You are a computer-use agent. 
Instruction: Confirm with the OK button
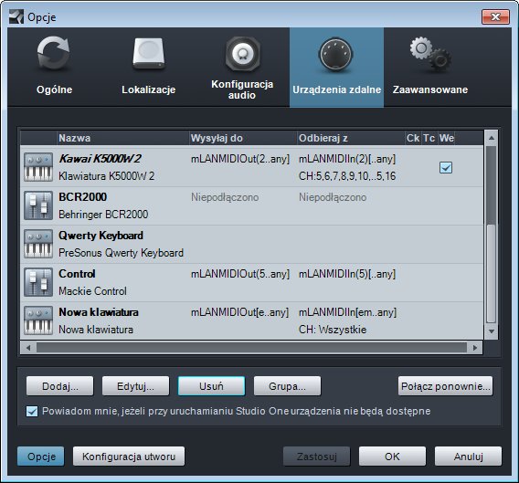pyautogui.click(x=392, y=457)
